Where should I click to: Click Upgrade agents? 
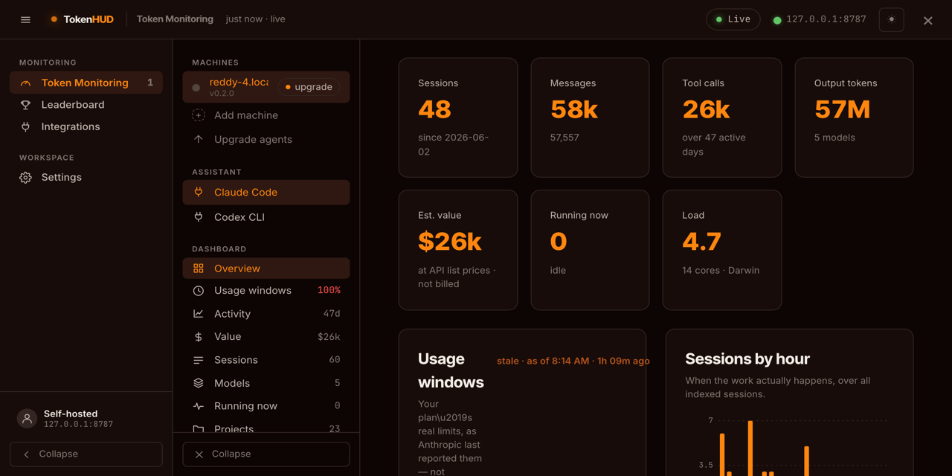pyautogui.click(x=266, y=139)
